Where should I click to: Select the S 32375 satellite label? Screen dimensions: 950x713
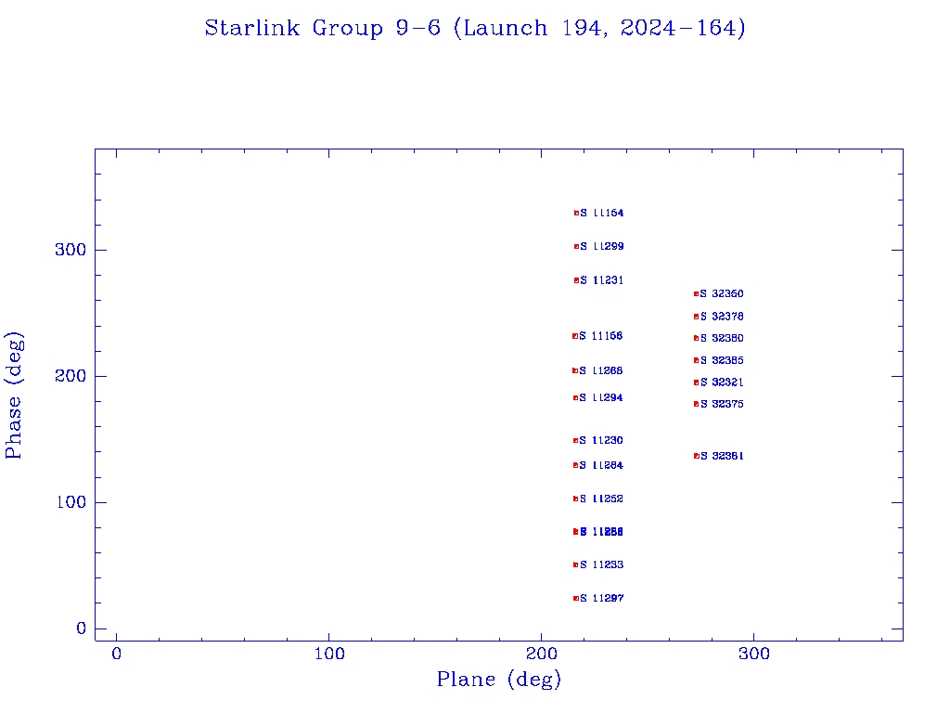click(x=722, y=404)
